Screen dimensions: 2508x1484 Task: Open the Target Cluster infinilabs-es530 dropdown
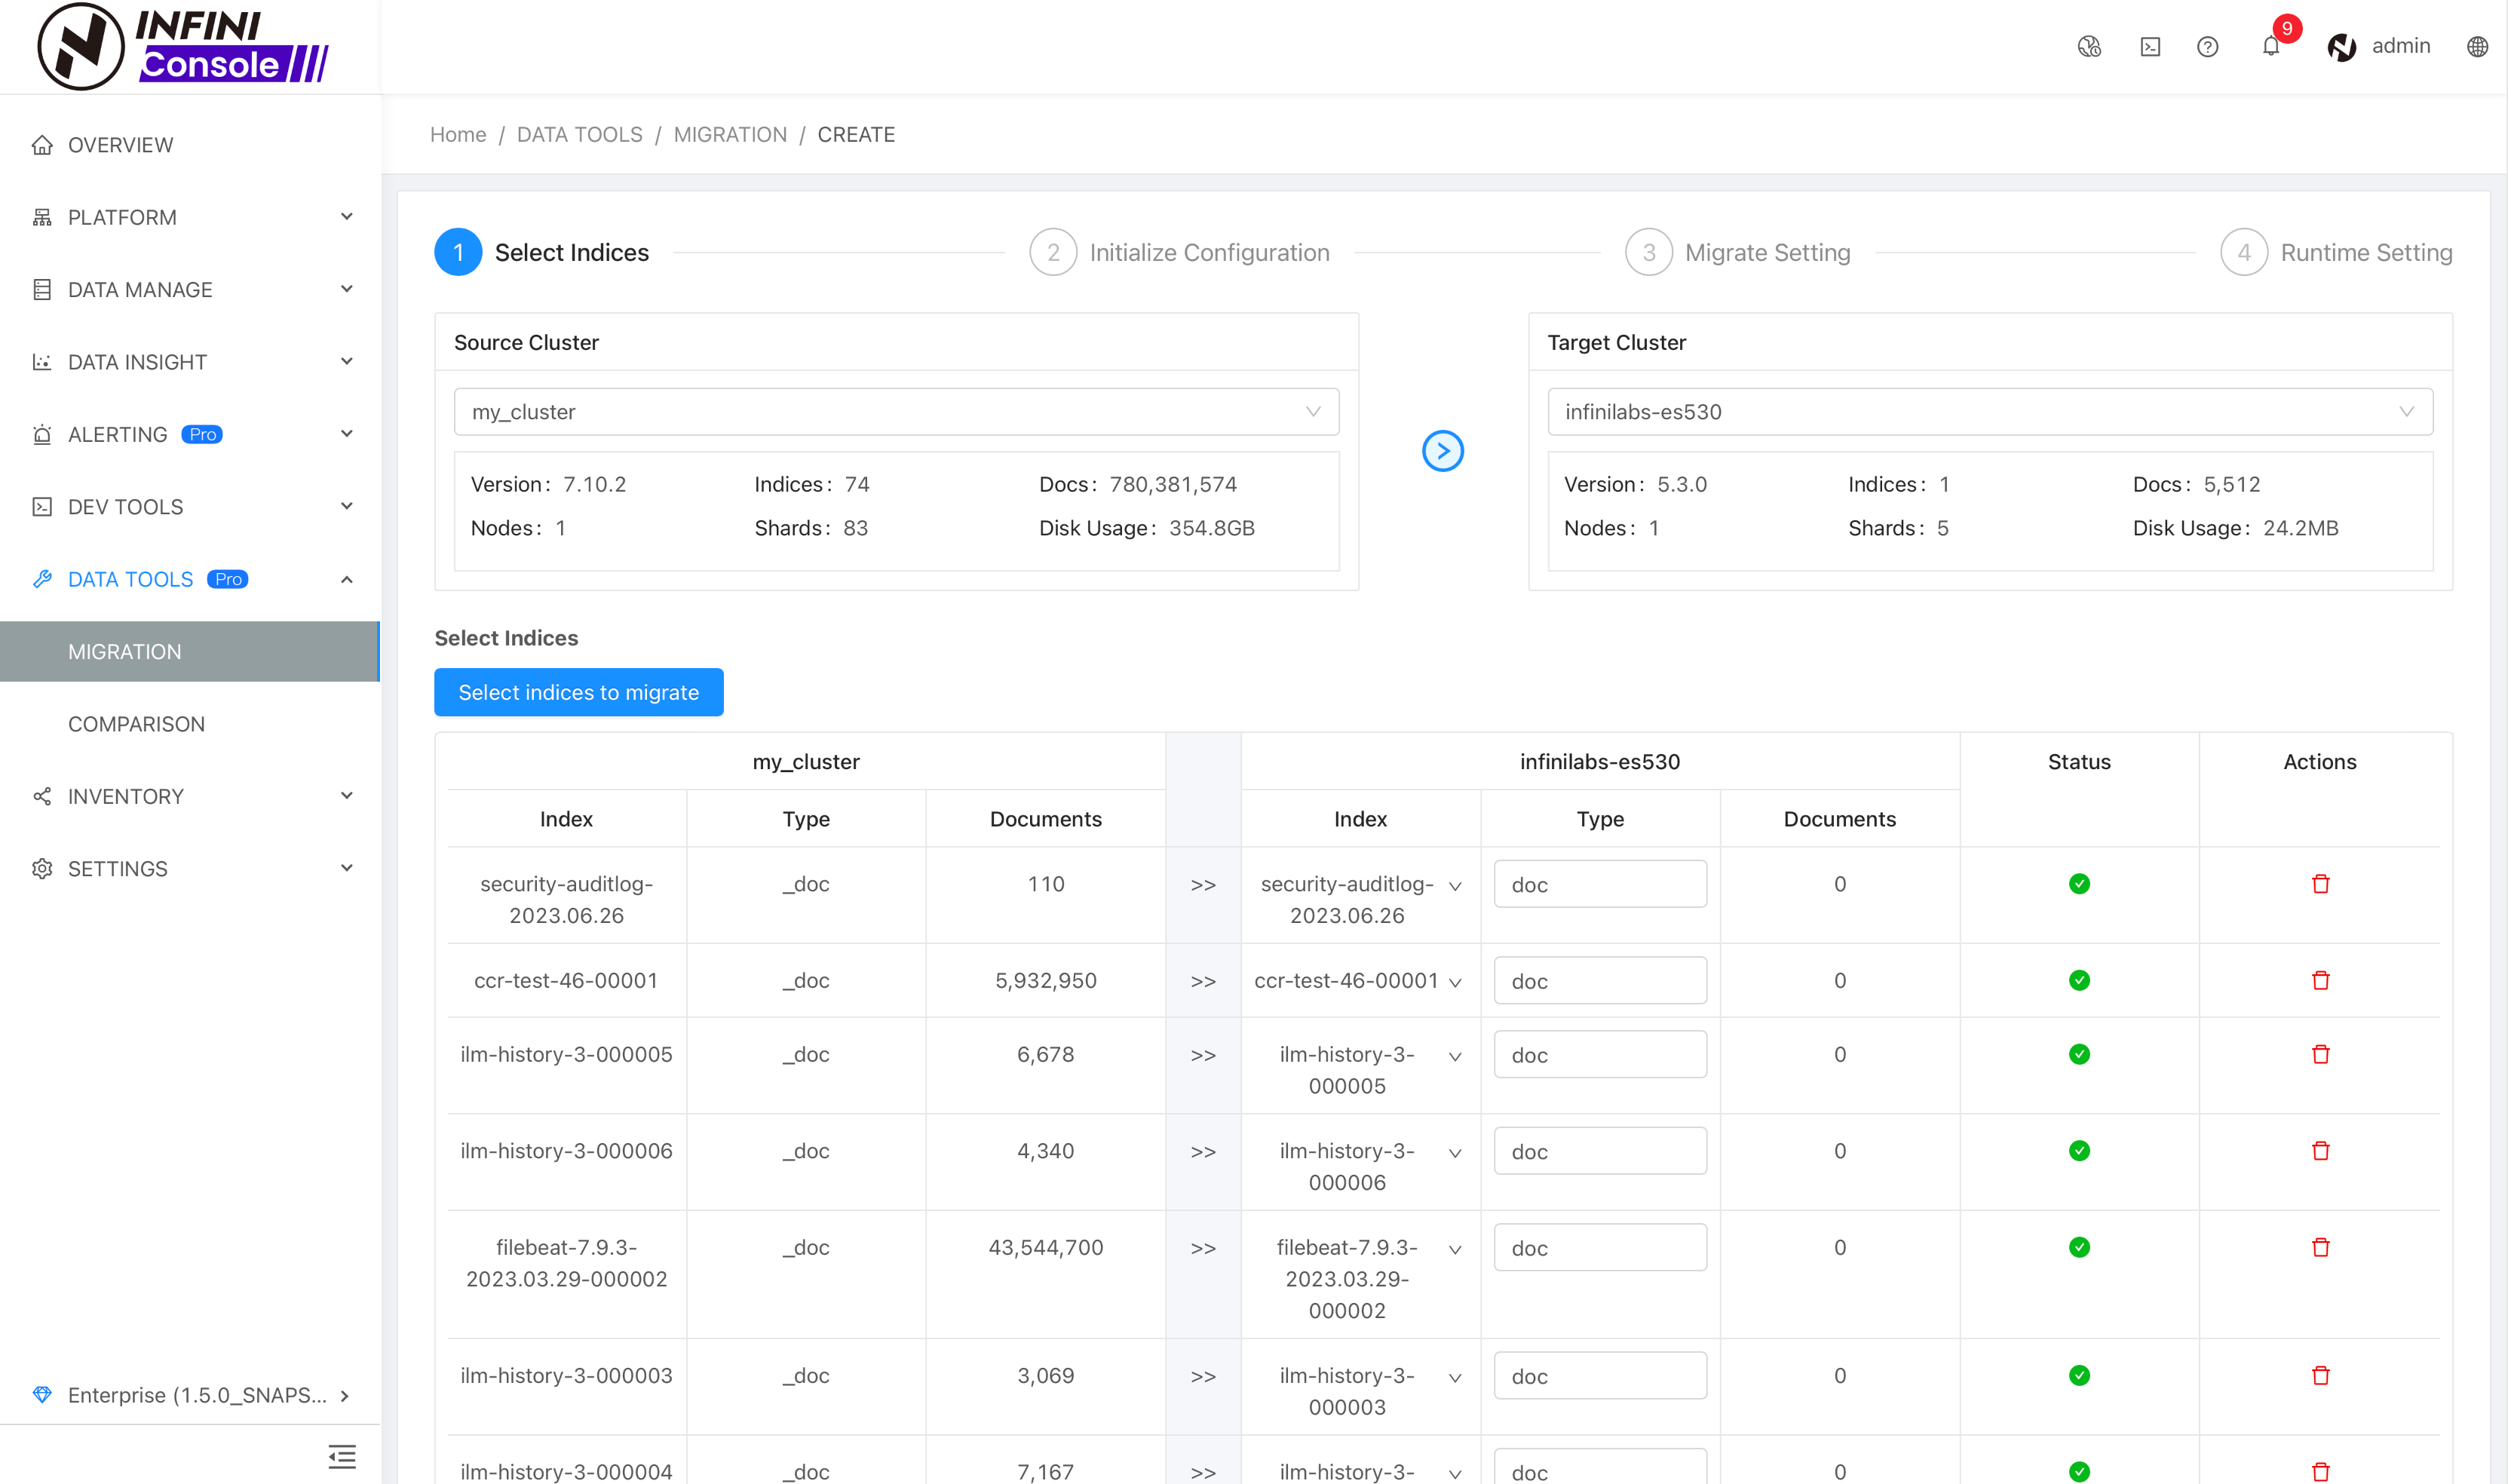(x=1990, y=412)
